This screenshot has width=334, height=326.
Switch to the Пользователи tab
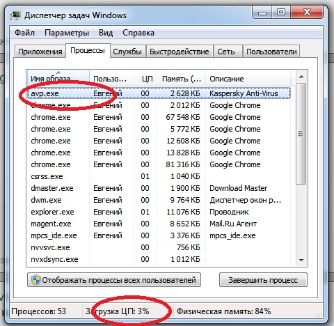[x=271, y=52]
